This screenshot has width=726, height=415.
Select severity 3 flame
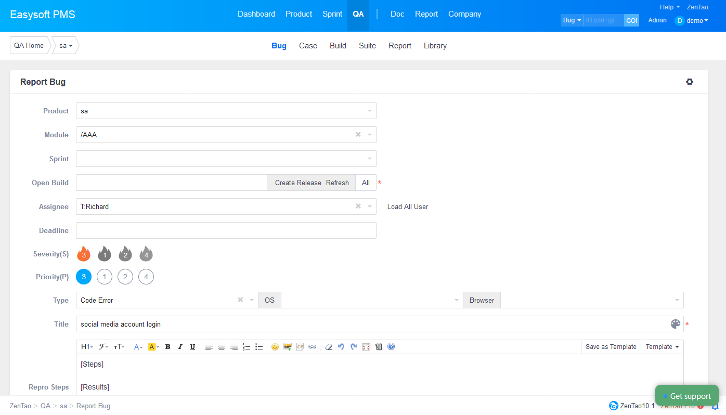84,254
